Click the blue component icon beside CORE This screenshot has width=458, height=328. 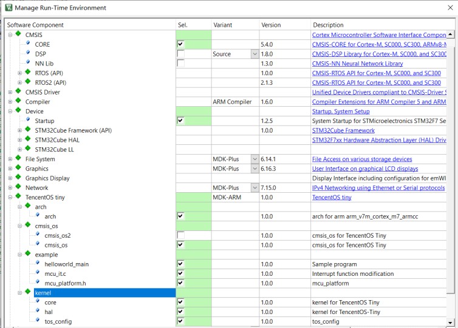(28, 43)
